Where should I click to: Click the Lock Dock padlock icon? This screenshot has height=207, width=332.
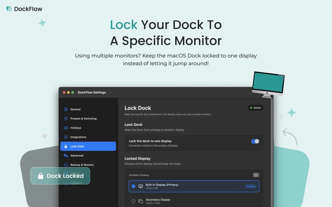tap(66, 146)
